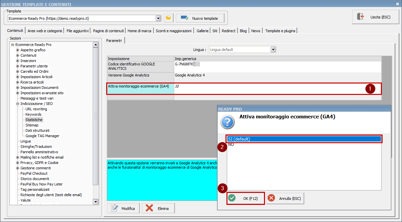Select Messaggi e testi vari in tree
402x222 pixels.
point(37,98)
